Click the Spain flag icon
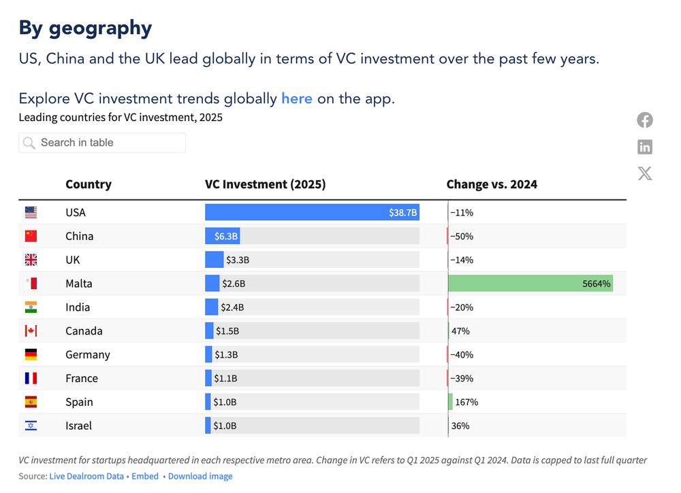This screenshot has height=493, width=681. (31, 401)
